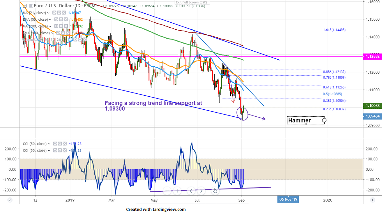Expand EMA (55, close) indicator menu

50,19
